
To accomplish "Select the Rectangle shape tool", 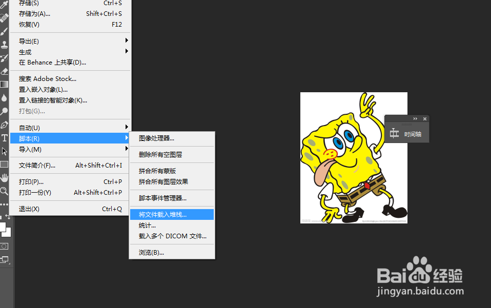I will pyautogui.click(x=4, y=165).
